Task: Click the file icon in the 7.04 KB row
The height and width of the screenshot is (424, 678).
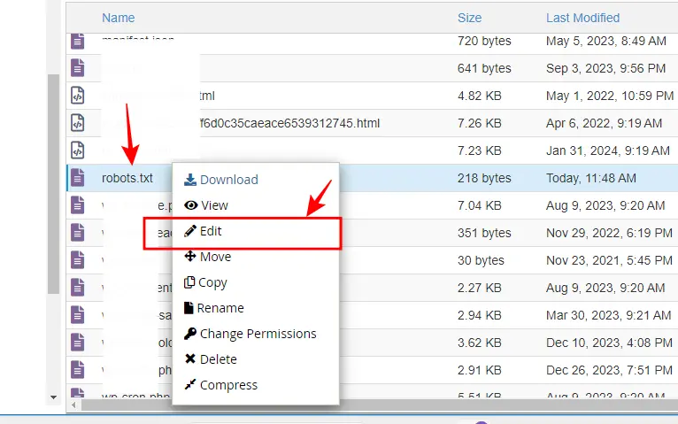Action: click(x=77, y=205)
